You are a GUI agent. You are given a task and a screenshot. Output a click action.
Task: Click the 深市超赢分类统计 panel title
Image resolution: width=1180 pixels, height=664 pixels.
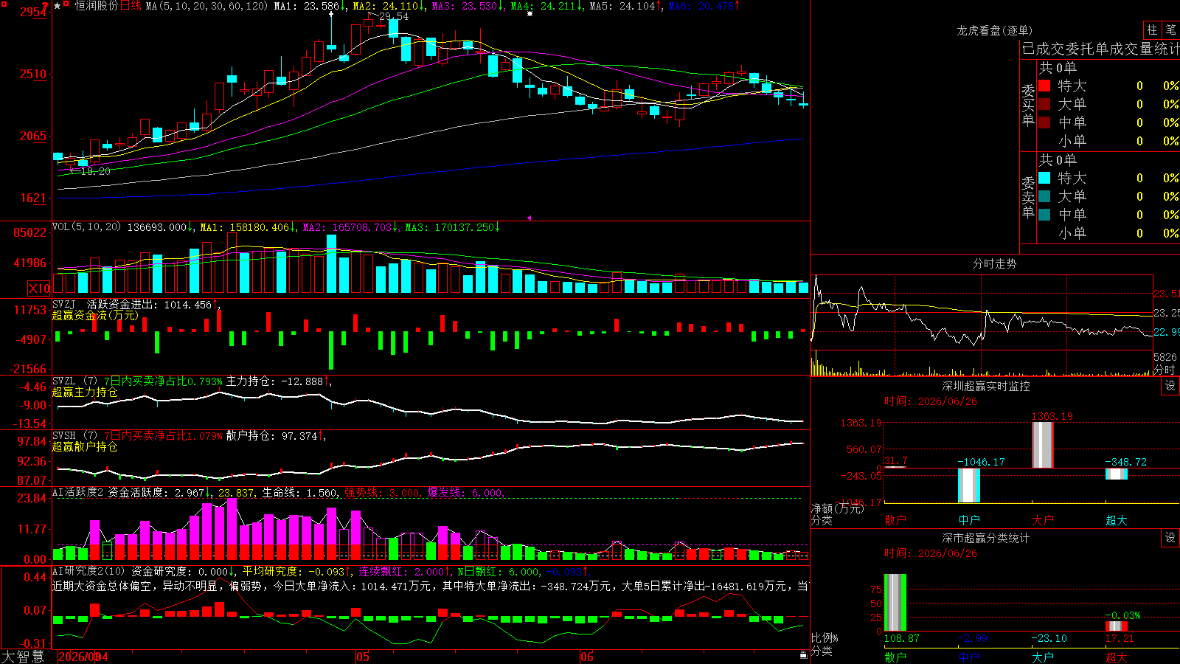pos(986,538)
